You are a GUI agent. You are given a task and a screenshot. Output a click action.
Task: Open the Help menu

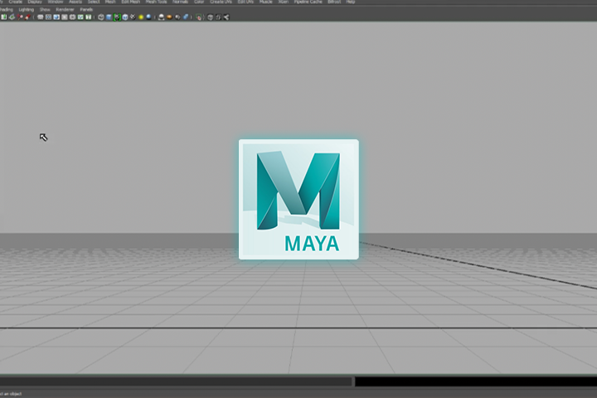coord(351,2)
